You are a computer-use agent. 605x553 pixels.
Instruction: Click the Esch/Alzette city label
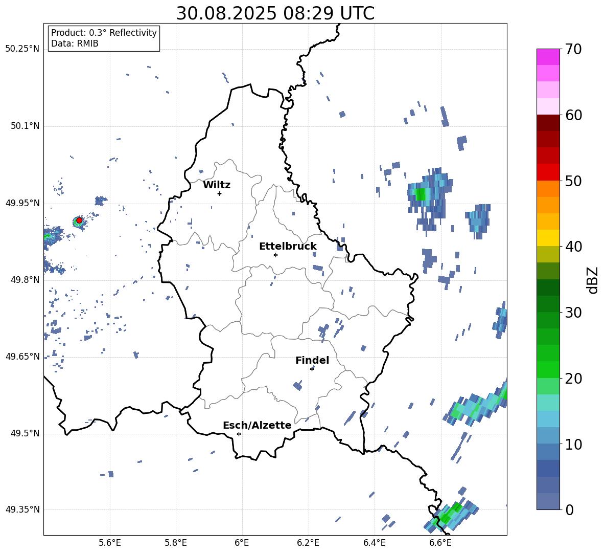click(x=257, y=425)
